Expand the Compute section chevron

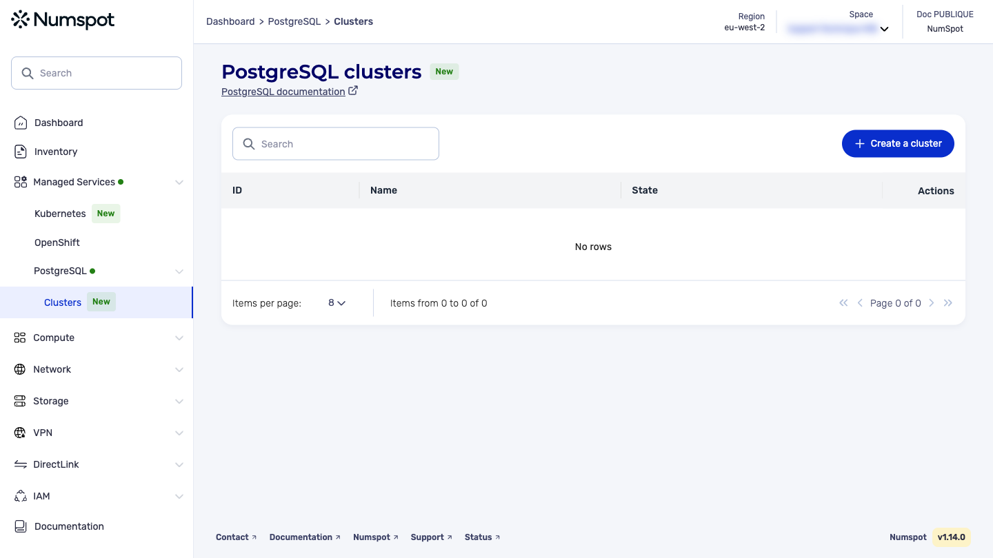[179, 338]
